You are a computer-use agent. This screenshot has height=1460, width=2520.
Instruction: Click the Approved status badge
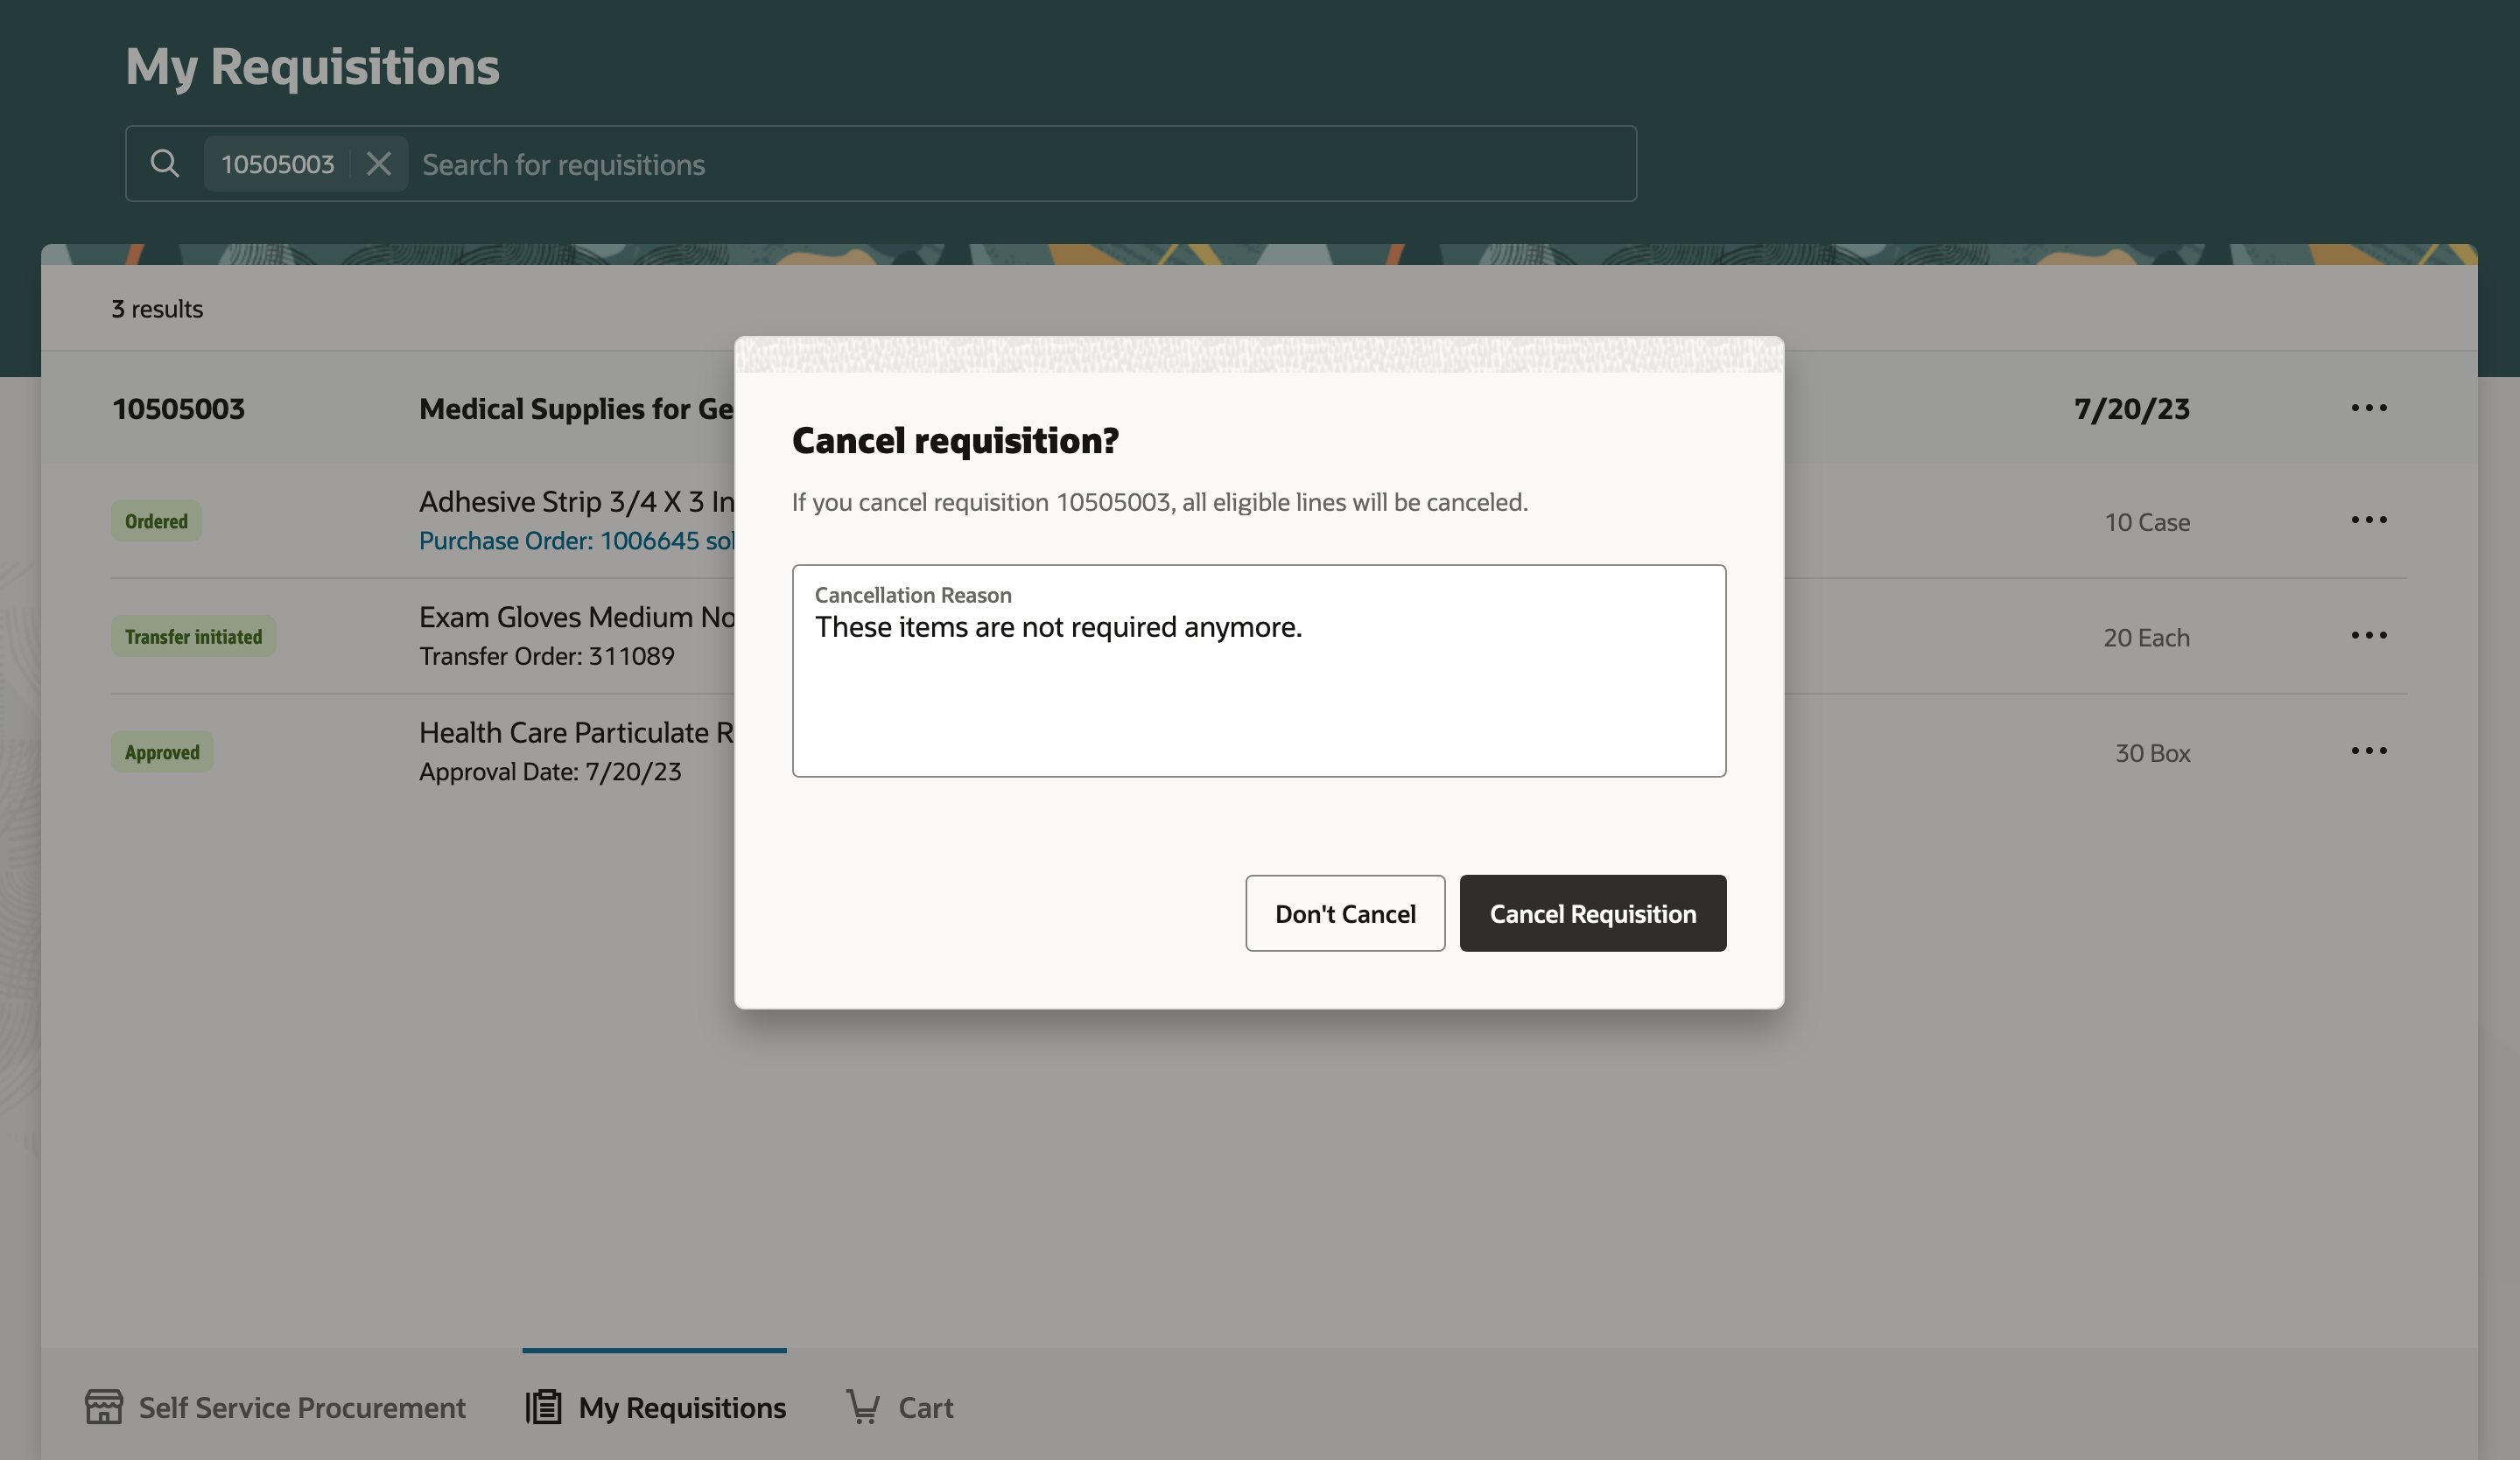162,751
